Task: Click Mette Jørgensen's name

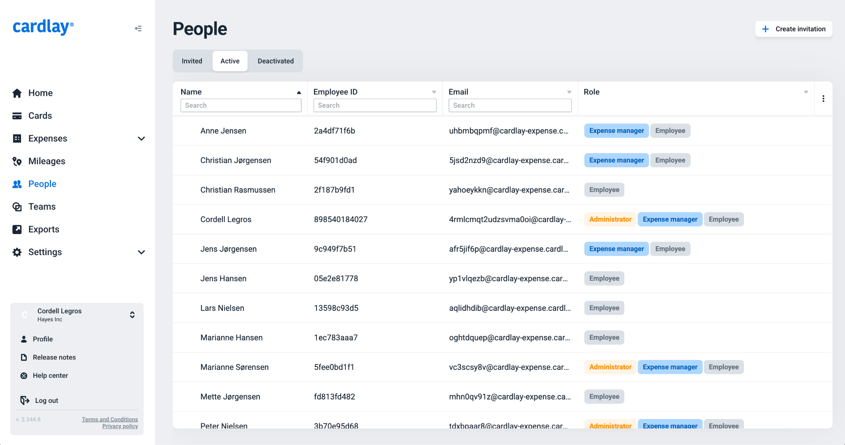Action: click(x=230, y=397)
